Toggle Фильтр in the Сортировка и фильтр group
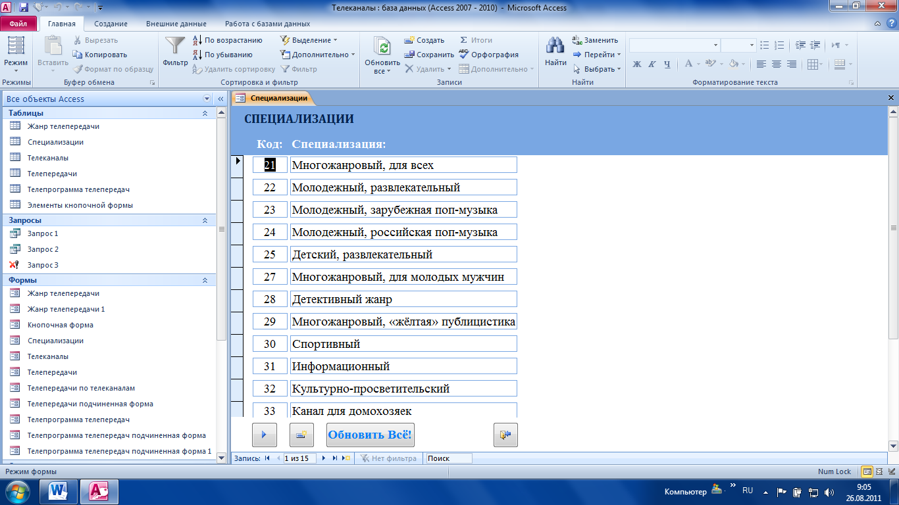The width and height of the screenshot is (899, 505). click(299, 69)
